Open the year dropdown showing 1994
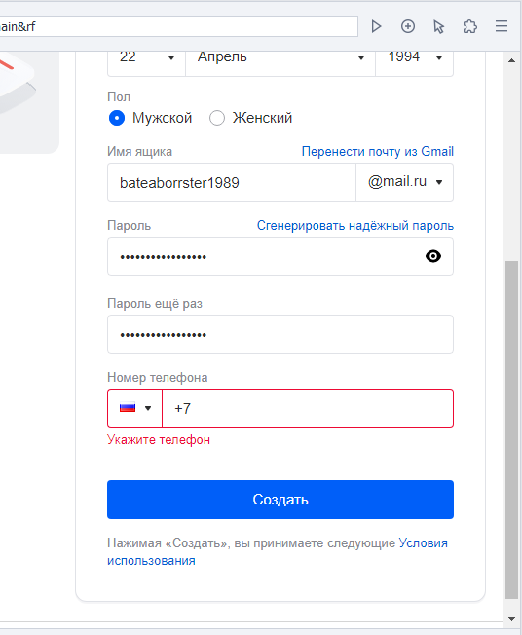Viewport: 522px width, 635px height. (414, 60)
